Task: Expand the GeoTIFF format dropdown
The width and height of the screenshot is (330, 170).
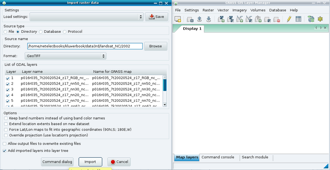Action: [x=66, y=56]
